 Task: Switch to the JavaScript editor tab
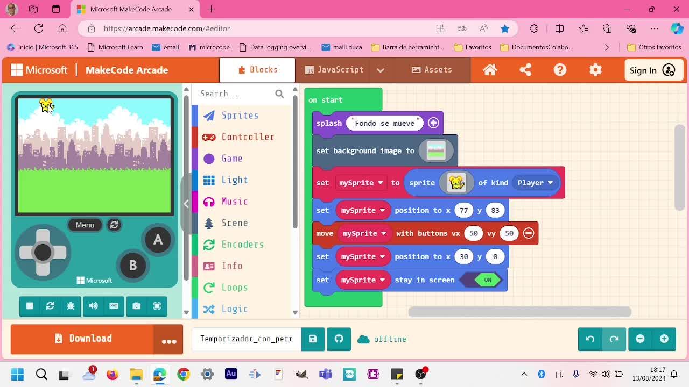334,70
